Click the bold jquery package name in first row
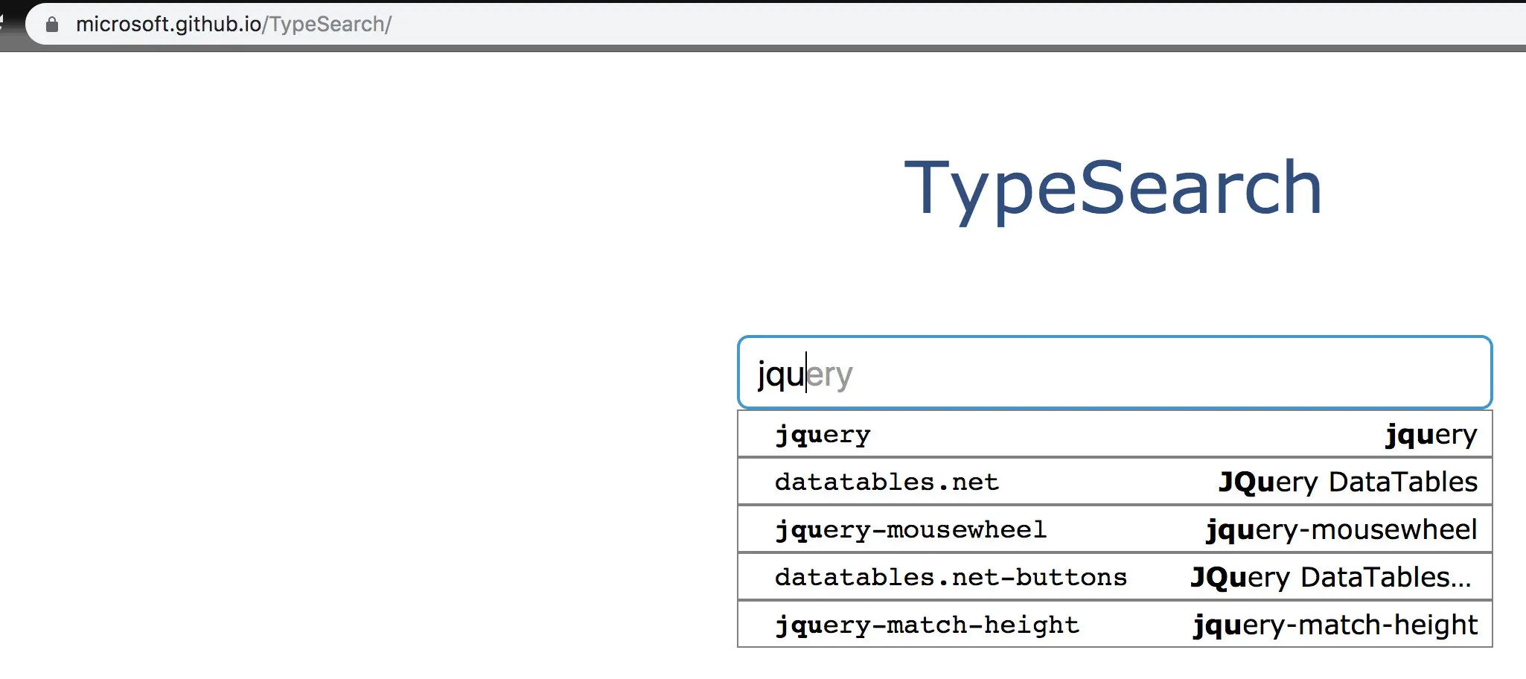This screenshot has height=679, width=1526. click(x=823, y=433)
